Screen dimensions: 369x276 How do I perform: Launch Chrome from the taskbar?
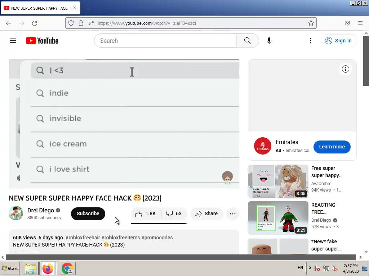click(67, 268)
